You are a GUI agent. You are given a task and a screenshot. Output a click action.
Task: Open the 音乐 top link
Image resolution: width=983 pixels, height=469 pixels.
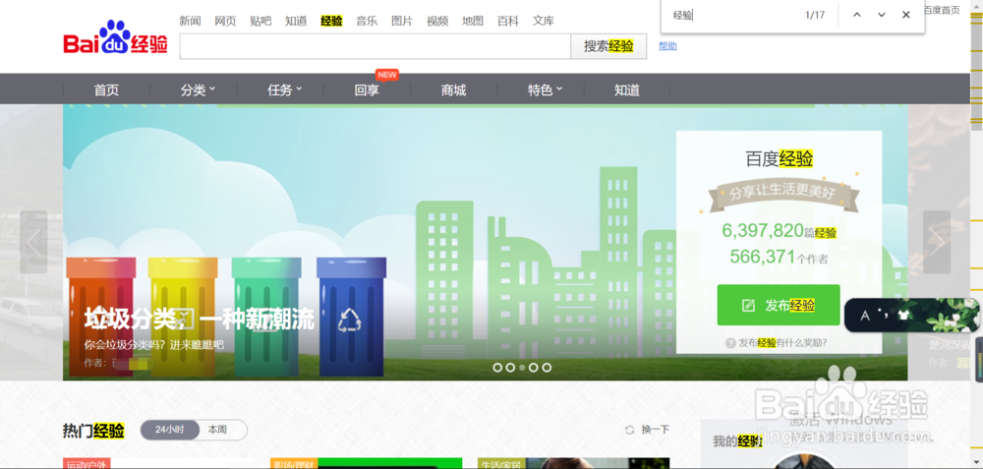367,21
